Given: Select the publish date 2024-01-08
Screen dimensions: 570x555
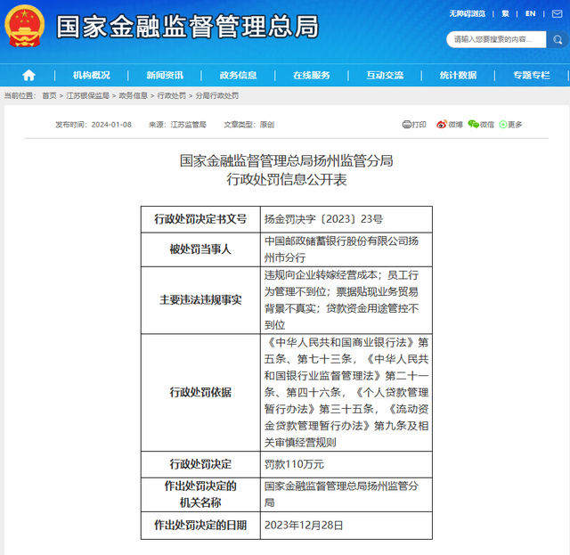Looking at the screenshot, I should [x=111, y=125].
